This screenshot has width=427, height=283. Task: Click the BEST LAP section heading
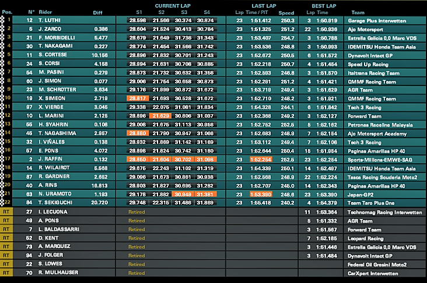(324, 6)
